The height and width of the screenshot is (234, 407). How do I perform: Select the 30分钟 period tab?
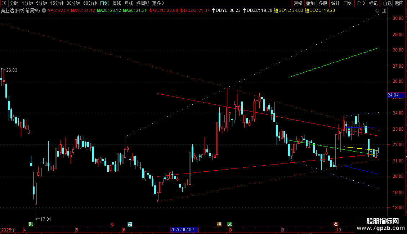coord(73,3)
